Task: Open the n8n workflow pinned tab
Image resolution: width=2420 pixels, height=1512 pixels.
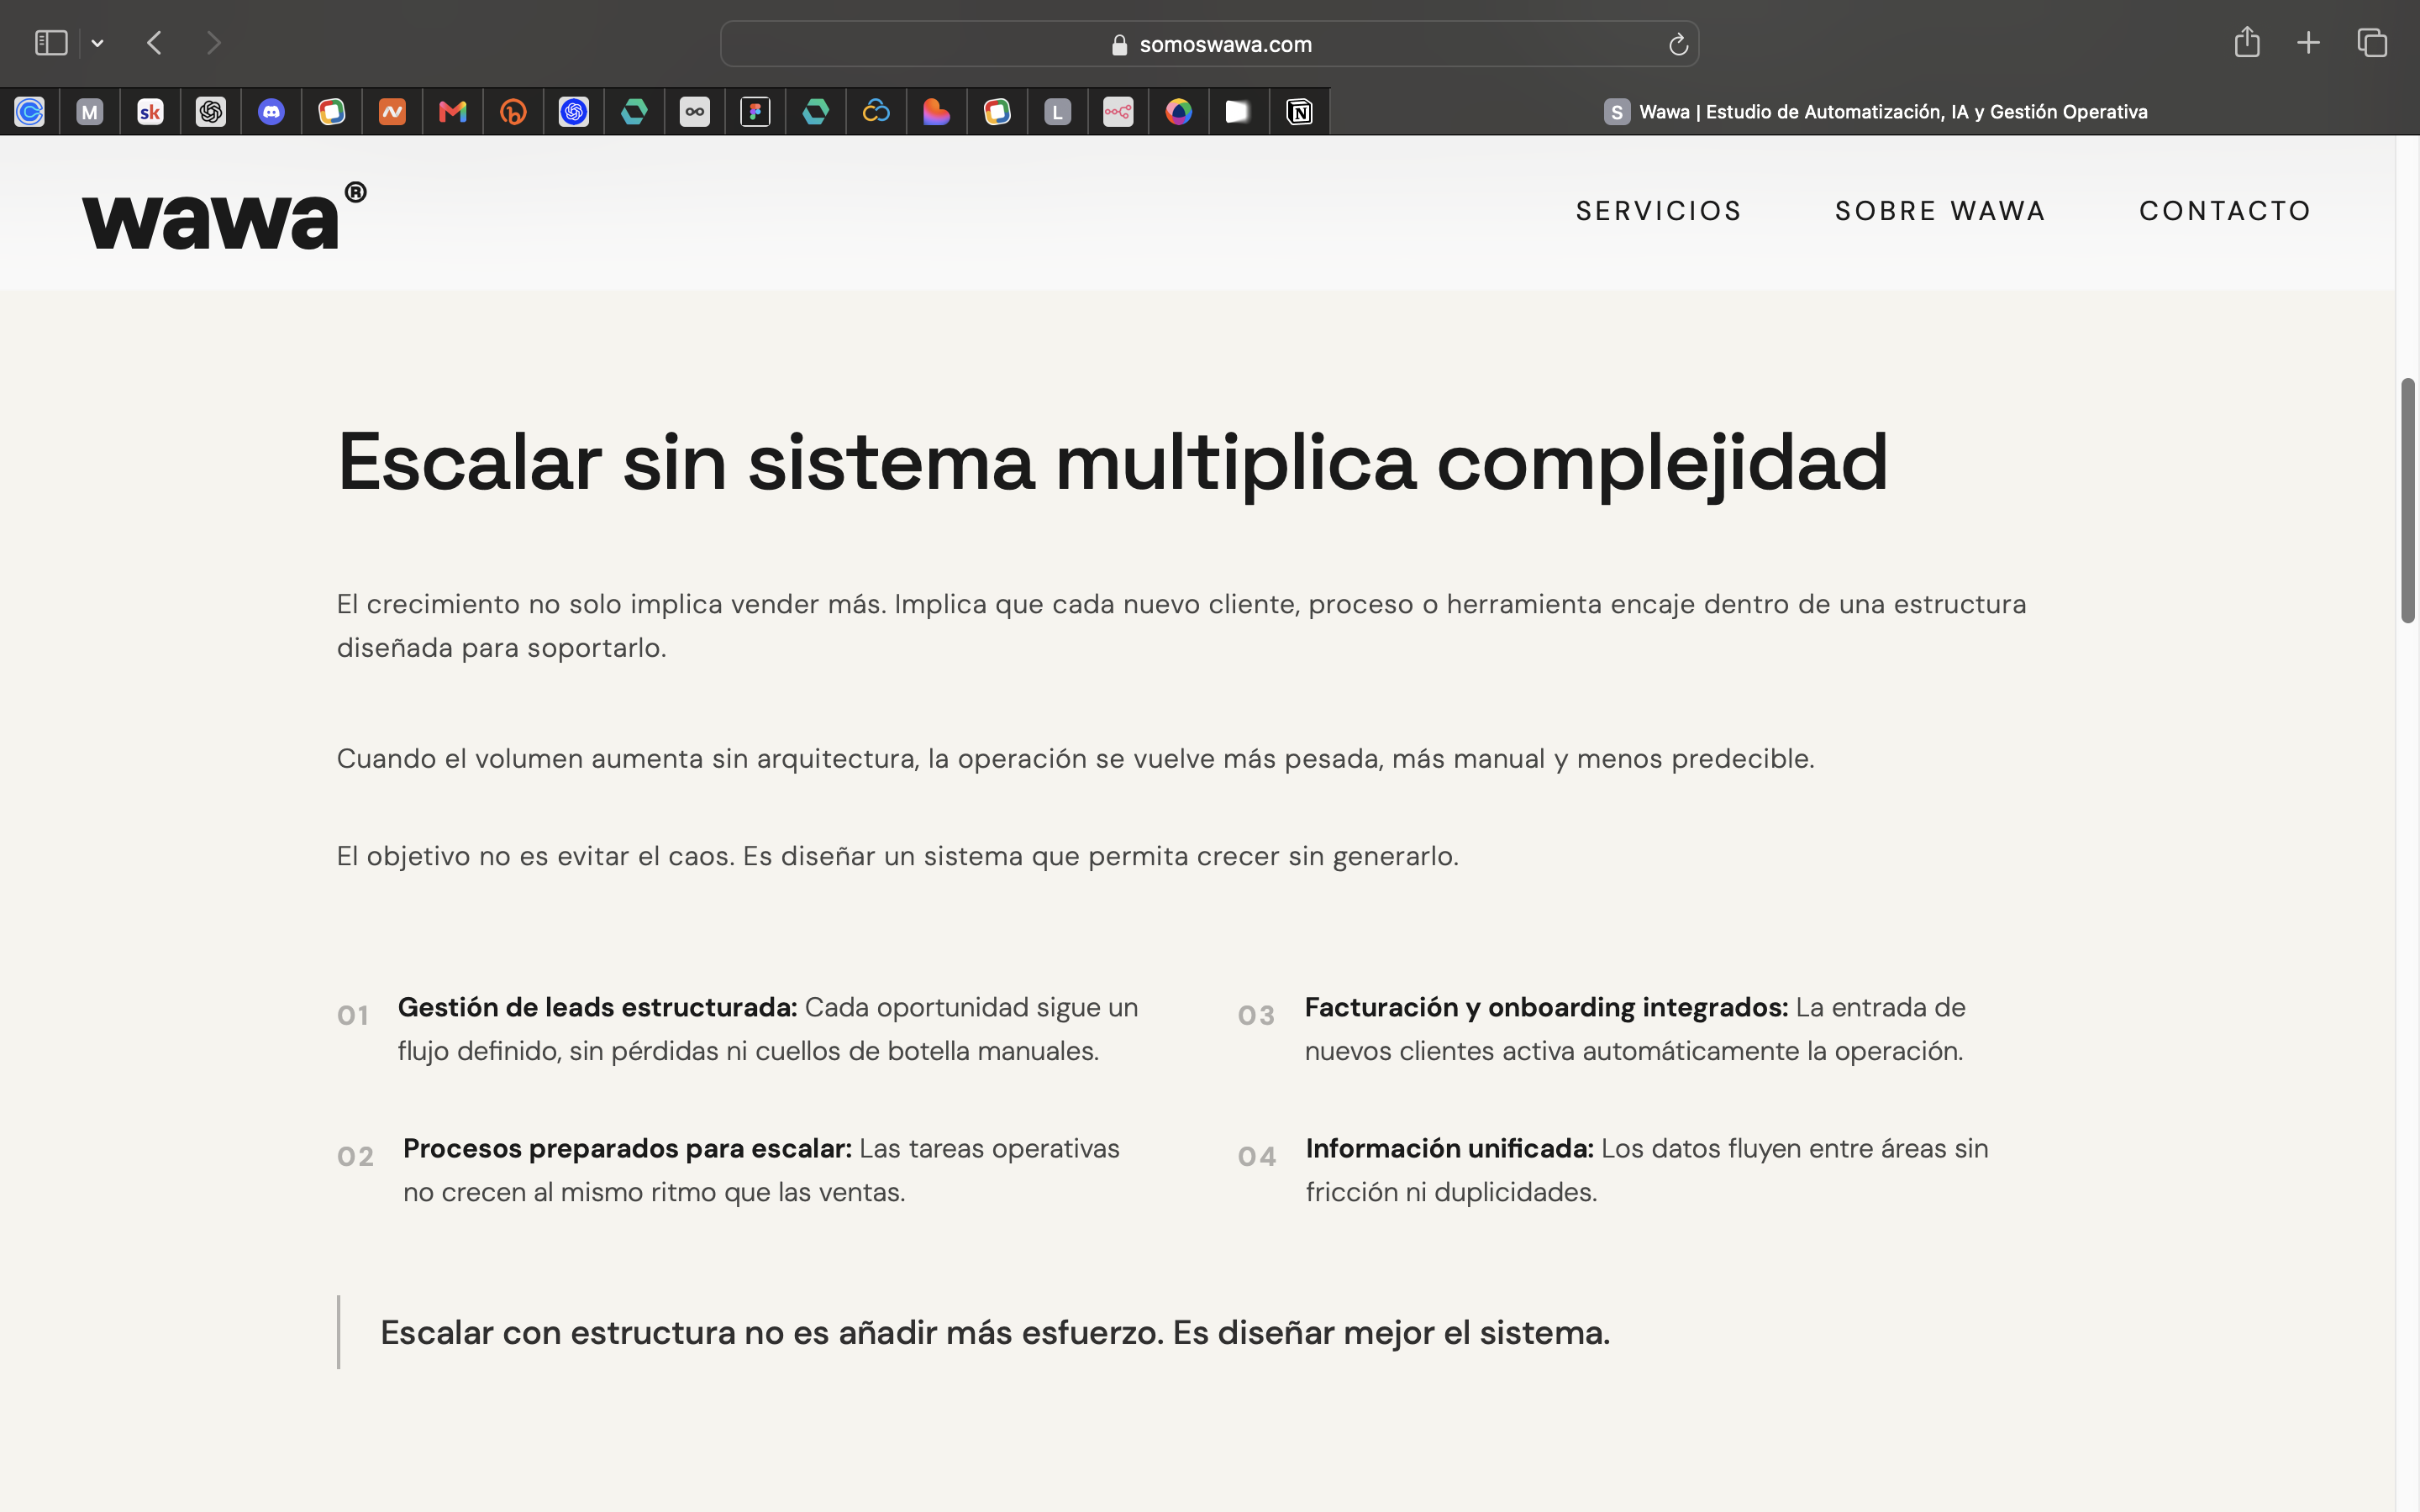Action: point(1118,112)
